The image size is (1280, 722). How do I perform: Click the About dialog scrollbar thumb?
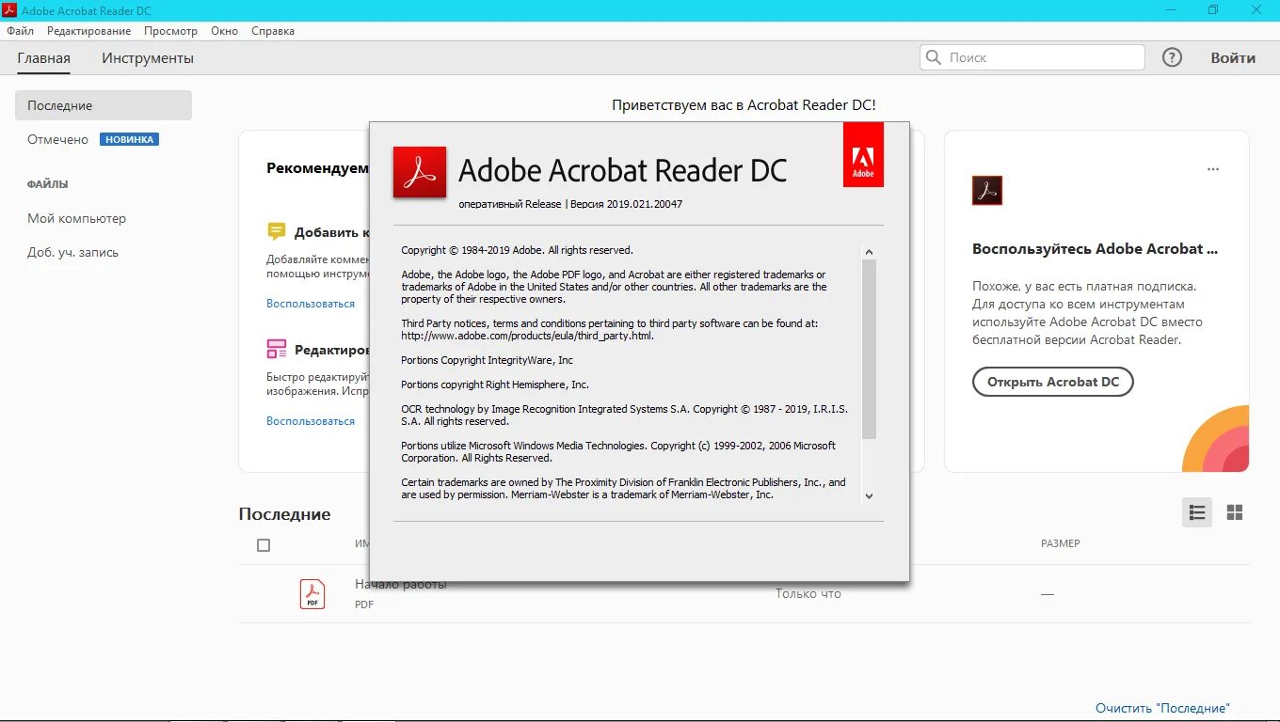869,349
